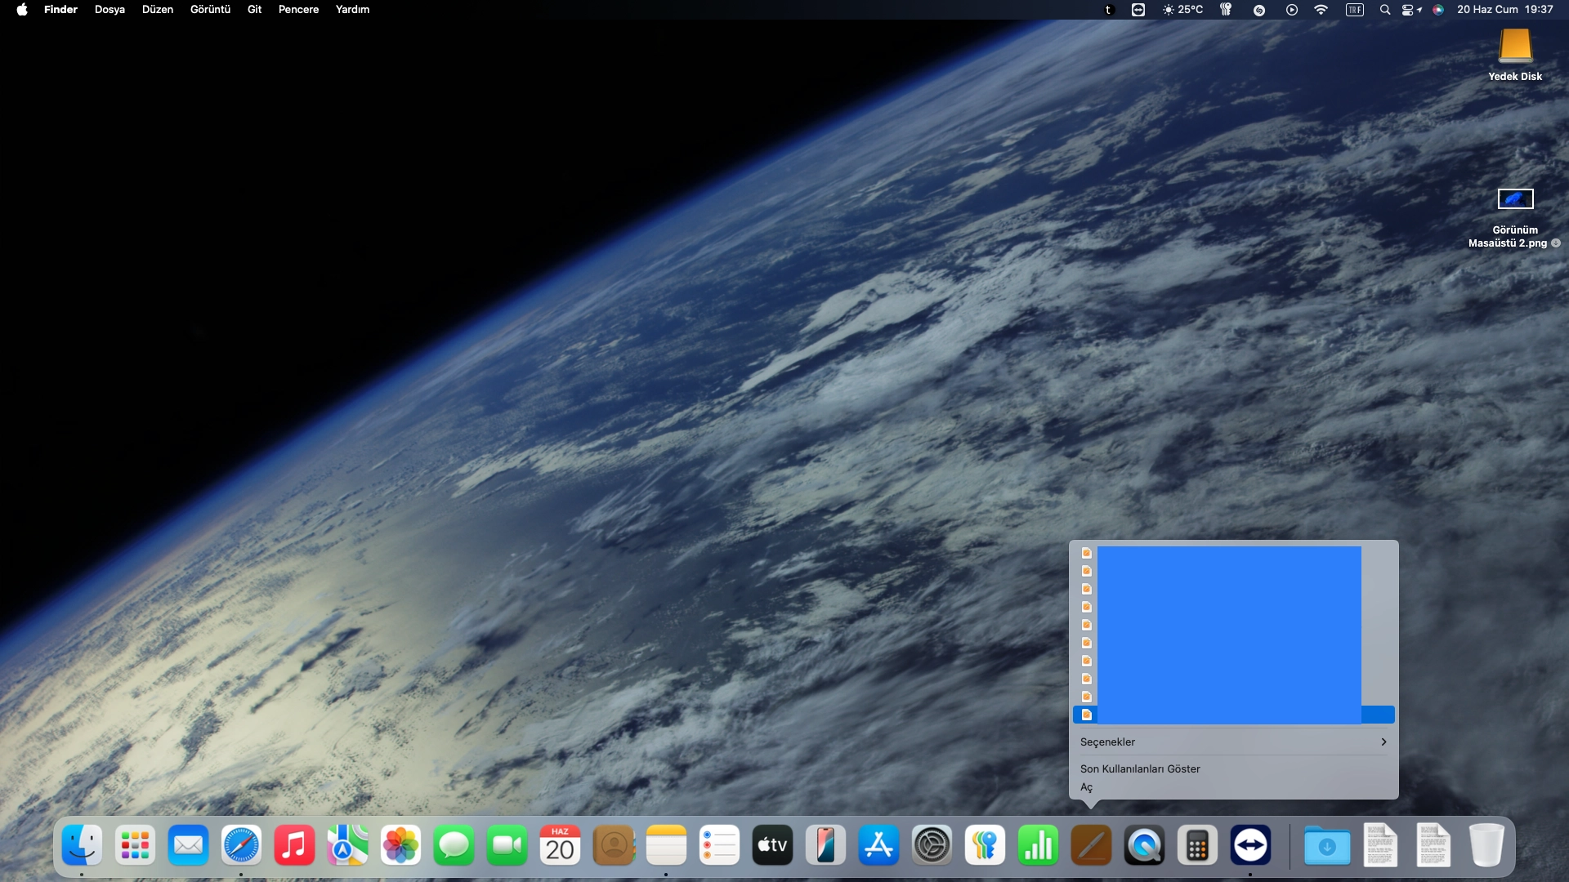Open the Görüntü menu
Image resolution: width=1569 pixels, height=882 pixels.
[210, 10]
